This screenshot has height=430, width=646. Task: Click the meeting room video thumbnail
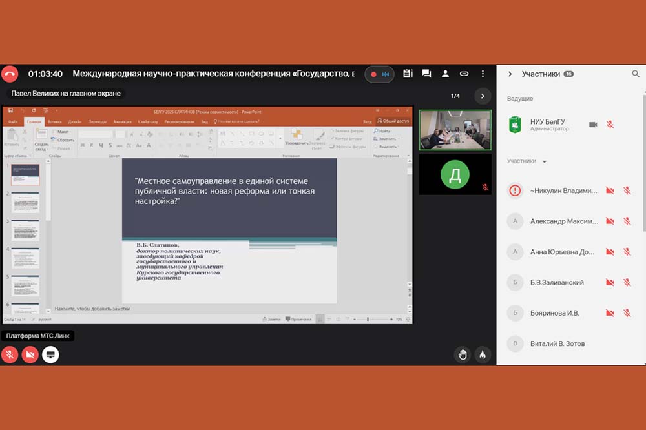(x=455, y=130)
